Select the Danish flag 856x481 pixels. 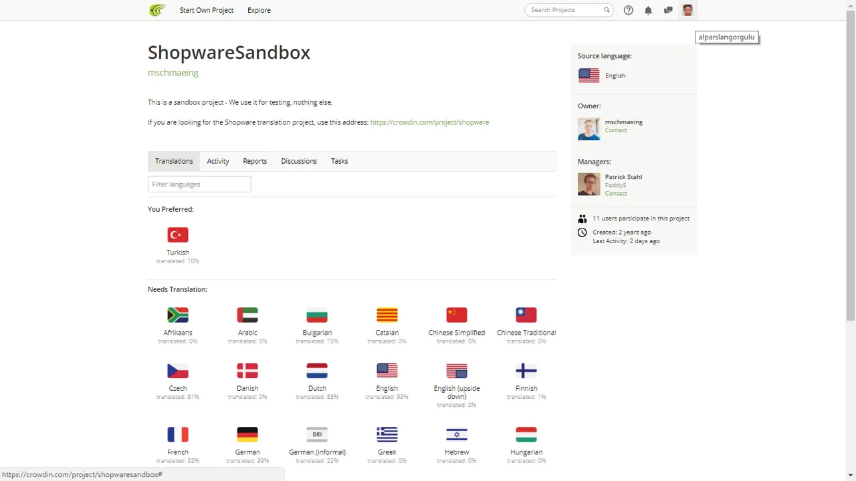click(x=247, y=371)
